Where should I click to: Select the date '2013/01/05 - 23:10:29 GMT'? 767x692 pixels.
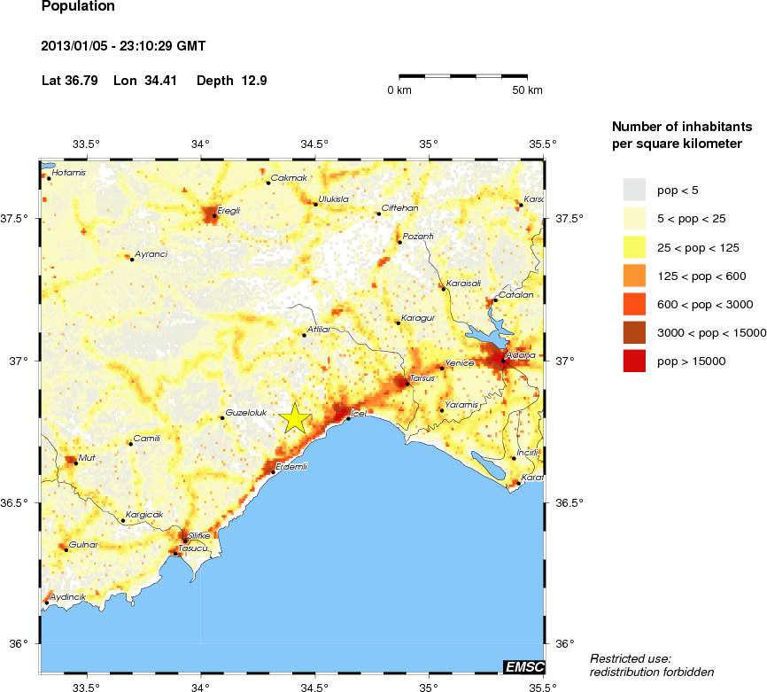pyautogui.click(x=123, y=46)
